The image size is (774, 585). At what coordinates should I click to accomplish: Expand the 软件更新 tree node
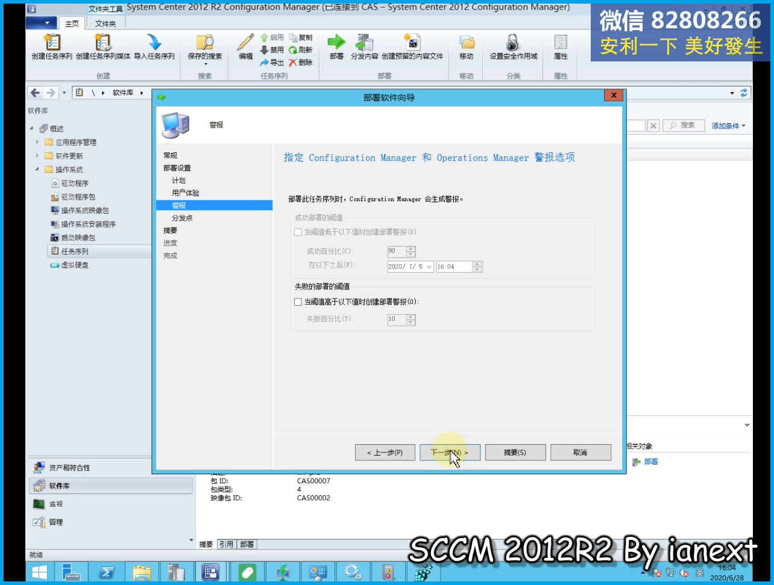pyautogui.click(x=37, y=156)
